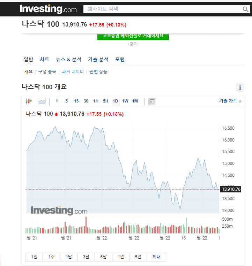Select the 1W chart interval
Screen dimensions: 252x266
[x=125, y=101]
